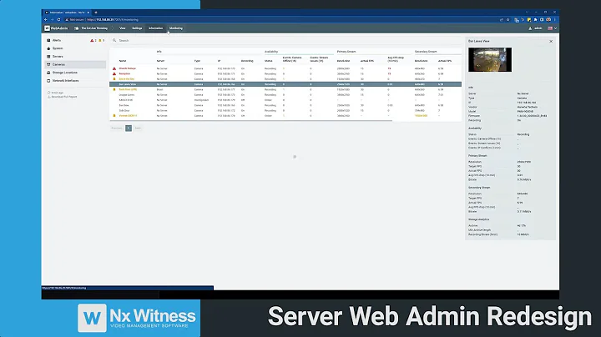Viewport: 601px width, 337px height.
Task: Click the Bar Lanes View camera thumbnail
Action: pyautogui.click(x=490, y=60)
